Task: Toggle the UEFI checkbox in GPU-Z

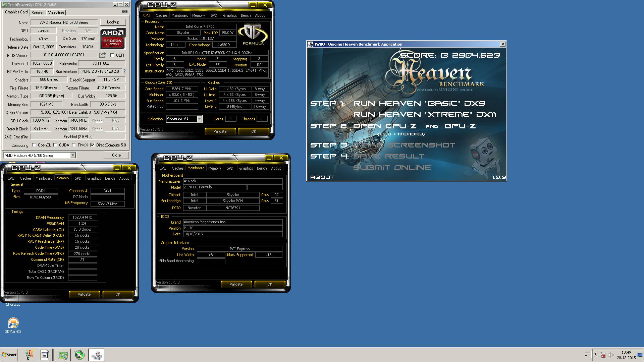Action: pyautogui.click(x=112, y=55)
